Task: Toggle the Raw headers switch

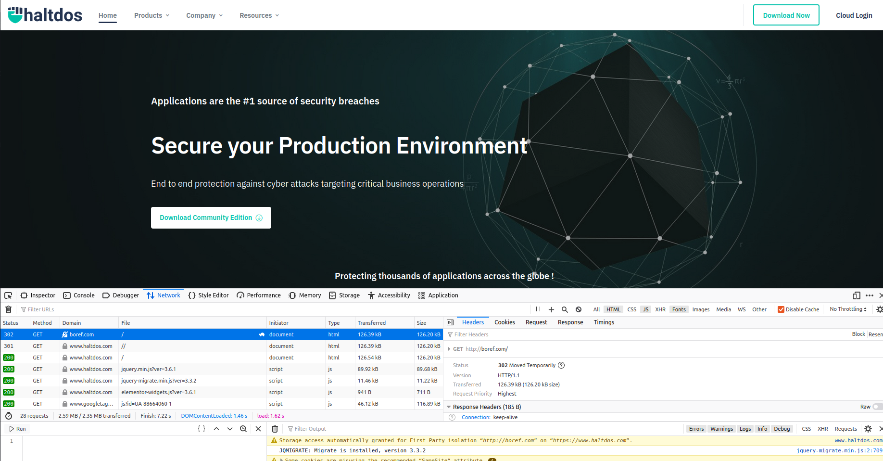Action: (x=877, y=407)
